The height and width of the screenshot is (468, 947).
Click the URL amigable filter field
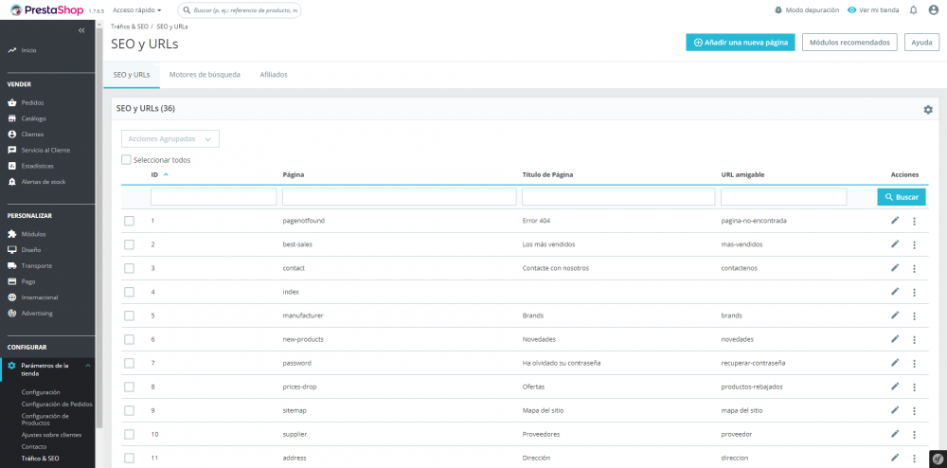pyautogui.click(x=784, y=197)
